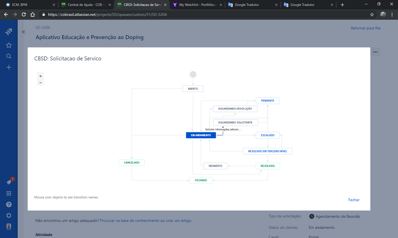Screen dimensions: 398x238
Task: Switch to Central de Ajuda - COB tab
Action: pyautogui.click(x=86, y=4)
